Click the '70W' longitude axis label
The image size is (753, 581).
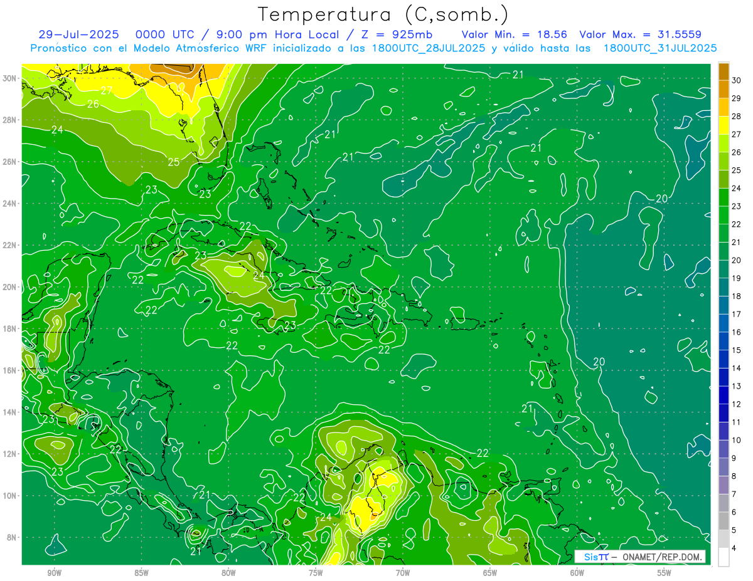click(403, 573)
